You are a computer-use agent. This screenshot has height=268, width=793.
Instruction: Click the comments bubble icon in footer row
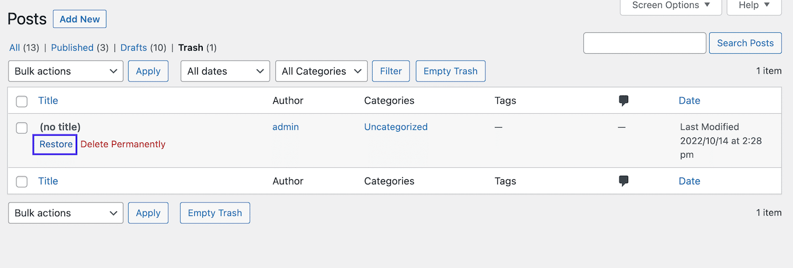tap(624, 181)
